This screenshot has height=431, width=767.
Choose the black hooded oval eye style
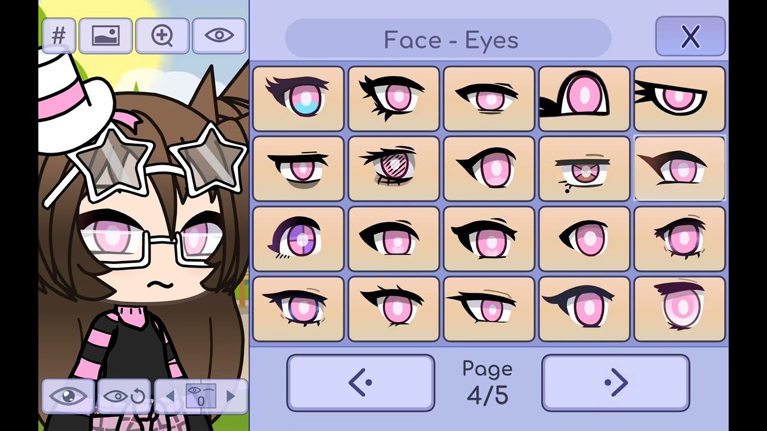(584, 99)
